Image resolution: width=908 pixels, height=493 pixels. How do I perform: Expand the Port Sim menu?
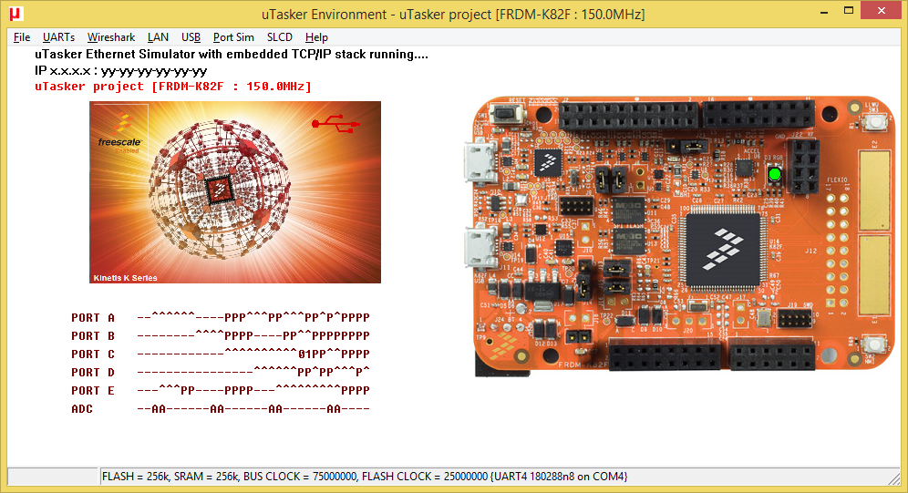[x=233, y=37]
